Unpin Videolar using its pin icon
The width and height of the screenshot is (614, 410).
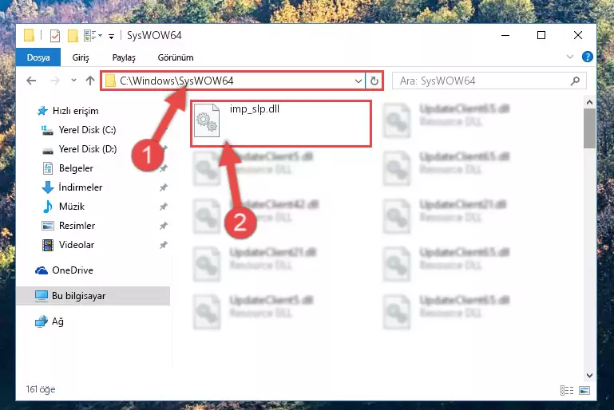tap(164, 246)
